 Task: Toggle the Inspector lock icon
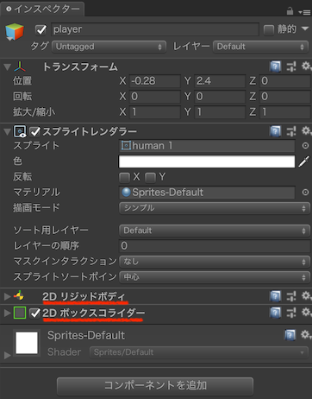[290, 11]
